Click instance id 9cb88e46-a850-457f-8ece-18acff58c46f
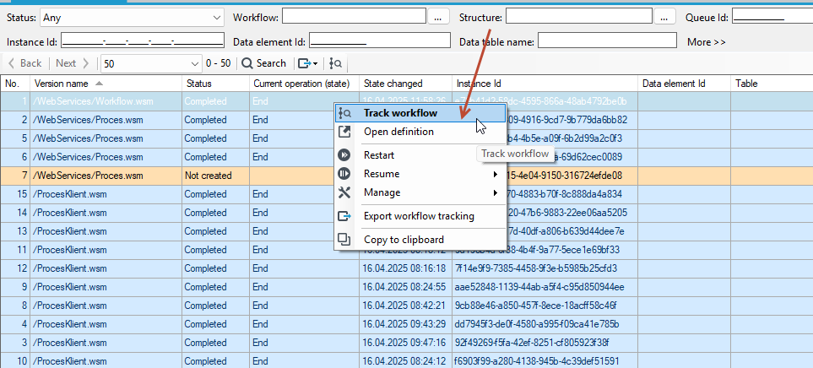 tap(536, 306)
